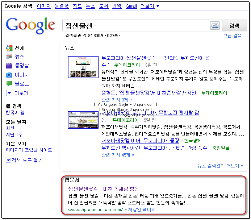Screen dimensions: 251x220
Task: Expand 검색 도구 열기 arrow
Action: click(x=8, y=160)
